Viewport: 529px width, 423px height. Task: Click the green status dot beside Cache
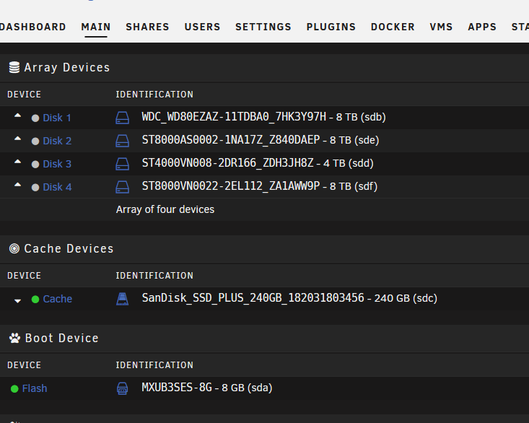click(35, 299)
